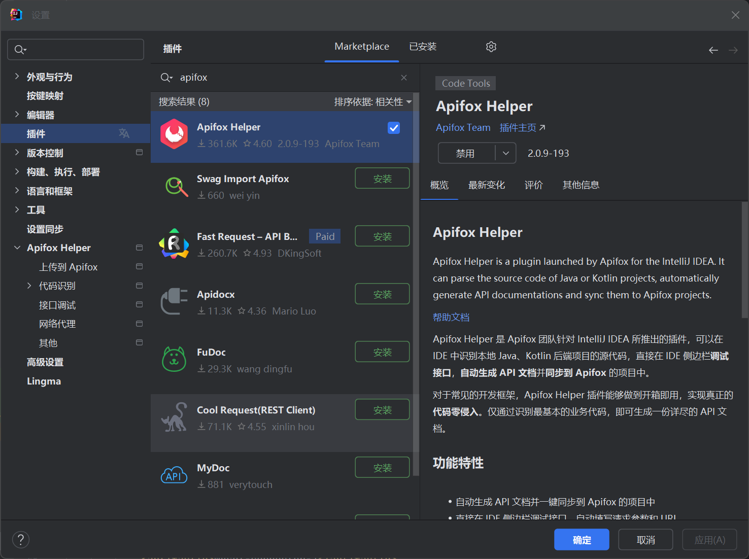
Task: Click the project-level icon beside Apifox Helper setting
Action: tap(139, 248)
